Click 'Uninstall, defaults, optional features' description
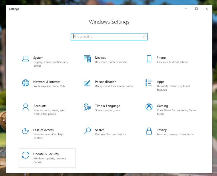 174,88
